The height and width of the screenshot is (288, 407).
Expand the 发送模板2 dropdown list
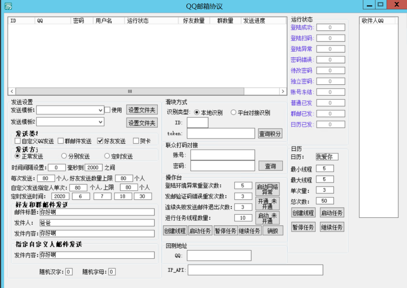[x=101, y=122]
